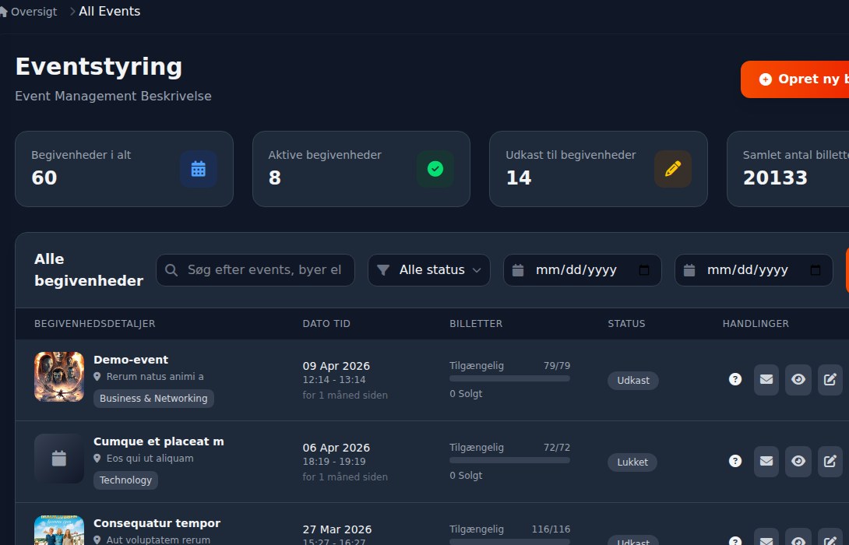
Task: Click the 20133 total tickets value
Action: 775,178
